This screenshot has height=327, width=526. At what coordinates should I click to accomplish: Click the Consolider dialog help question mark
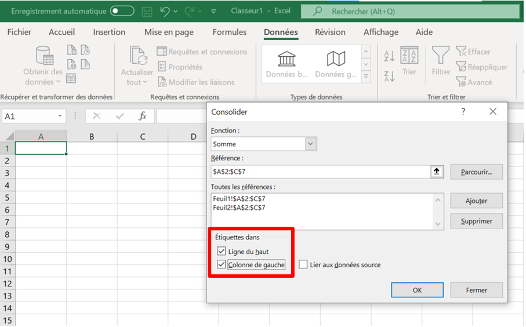coord(463,112)
